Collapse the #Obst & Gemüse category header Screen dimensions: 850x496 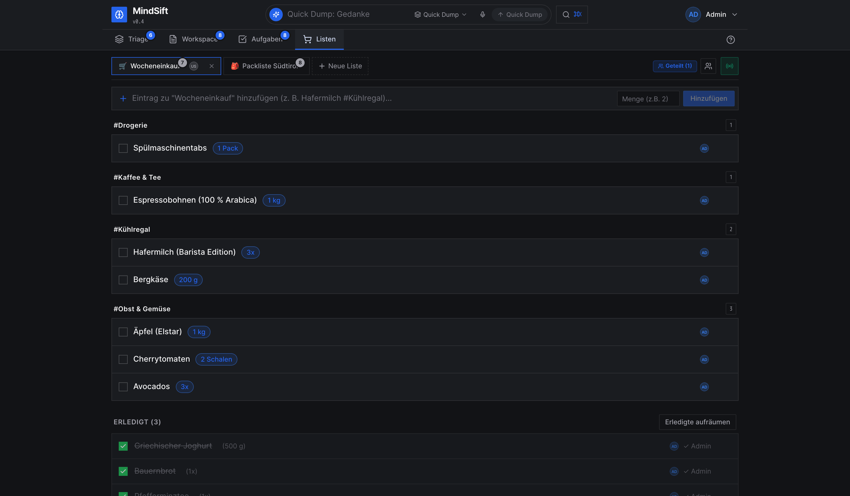click(142, 309)
